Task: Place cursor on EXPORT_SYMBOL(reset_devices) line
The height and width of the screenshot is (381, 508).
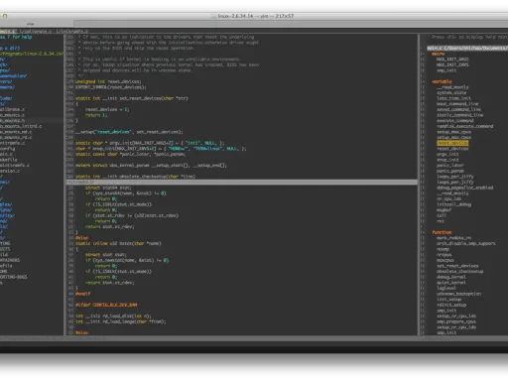Action: click(x=111, y=87)
